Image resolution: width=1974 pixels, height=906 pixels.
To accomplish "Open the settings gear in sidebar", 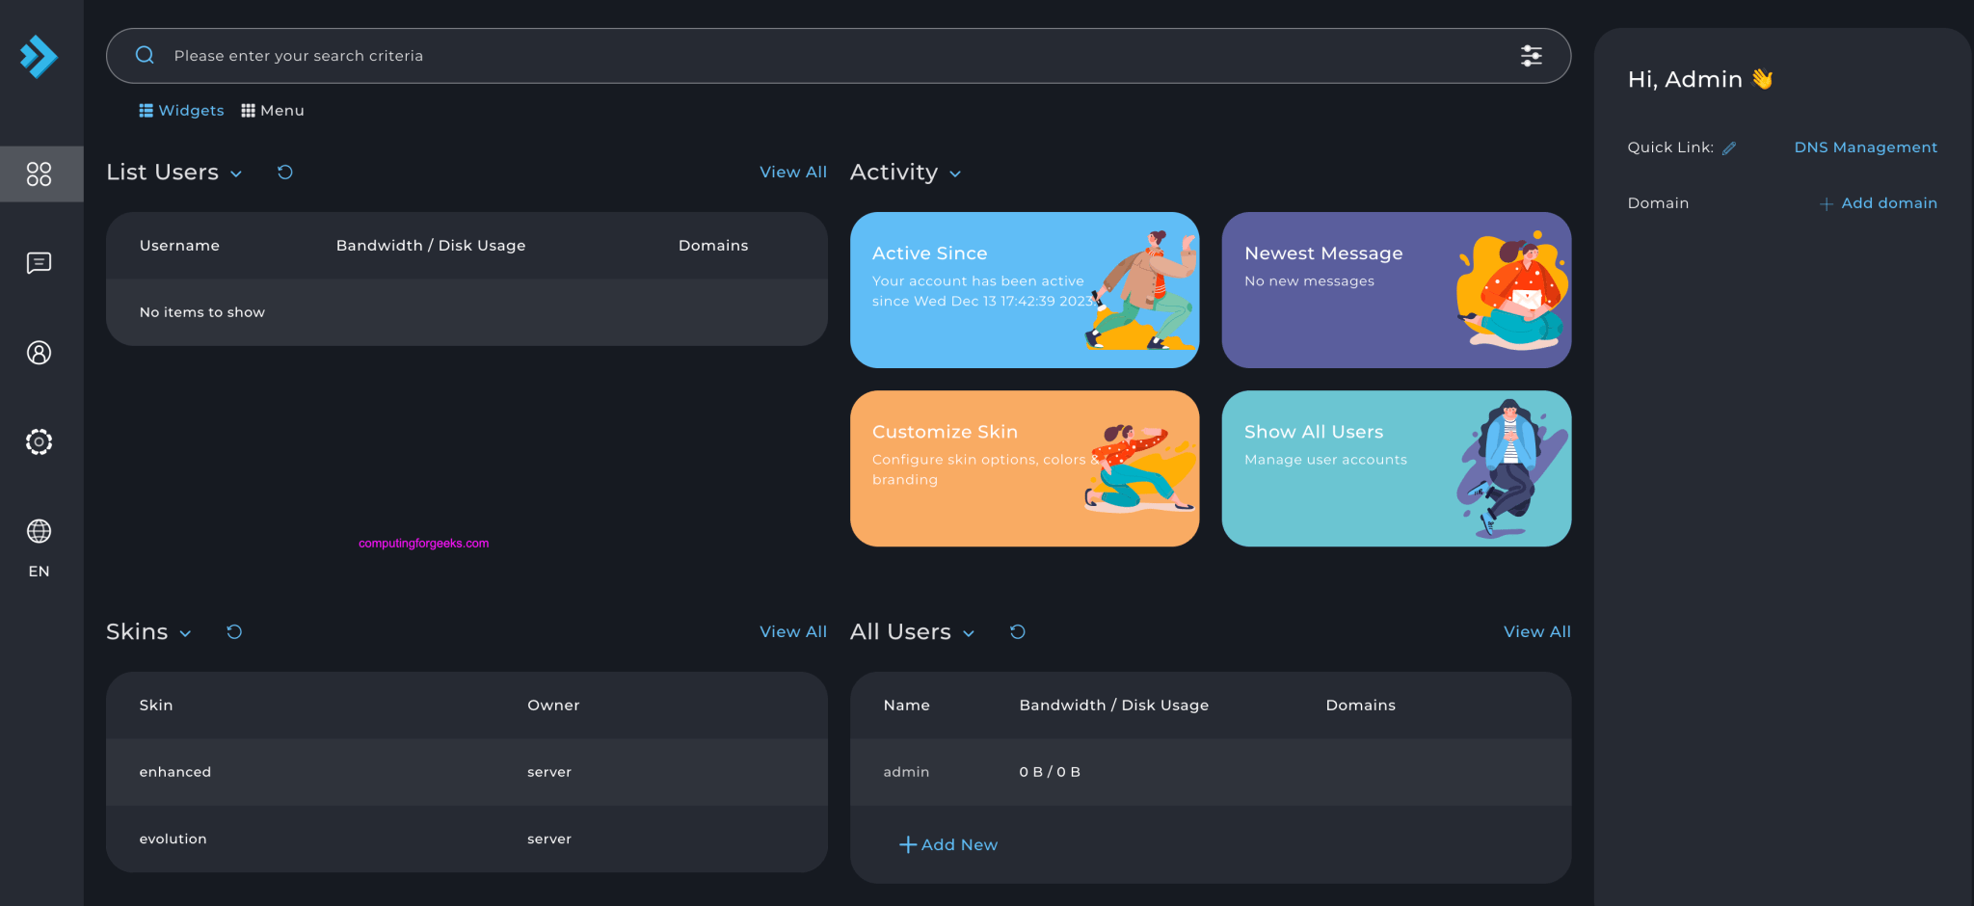I will click(x=40, y=441).
